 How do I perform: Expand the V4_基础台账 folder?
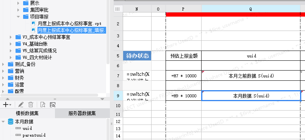tap(11, 44)
